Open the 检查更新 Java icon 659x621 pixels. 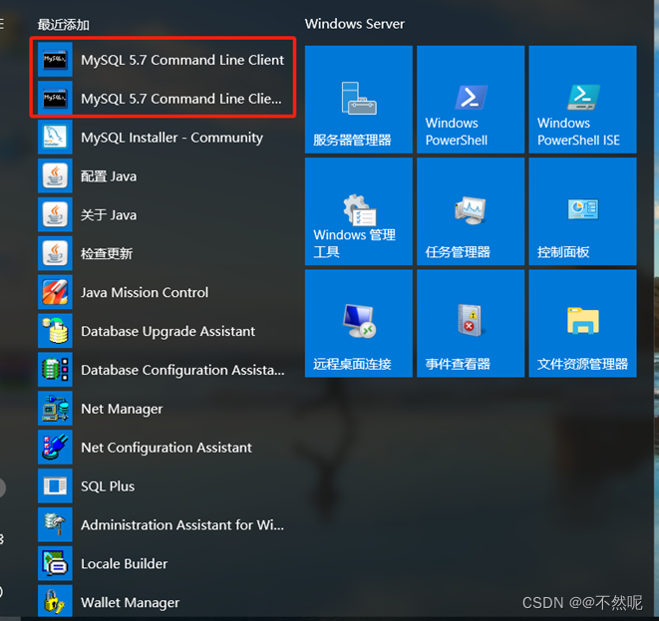(55, 253)
